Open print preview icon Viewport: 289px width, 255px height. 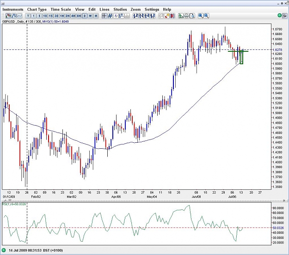tap(192, 16)
